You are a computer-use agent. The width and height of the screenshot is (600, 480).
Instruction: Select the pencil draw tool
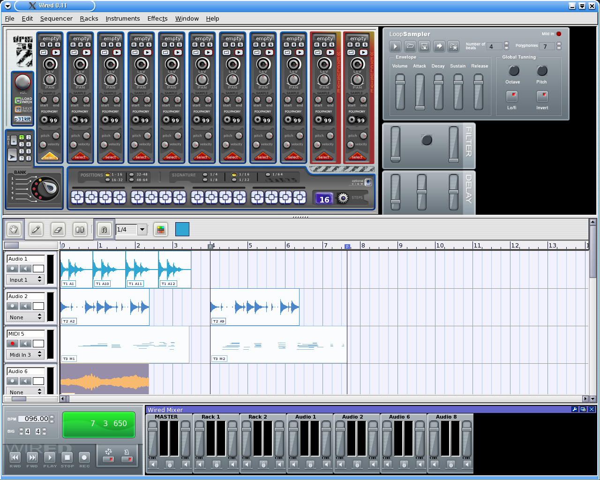click(x=36, y=229)
